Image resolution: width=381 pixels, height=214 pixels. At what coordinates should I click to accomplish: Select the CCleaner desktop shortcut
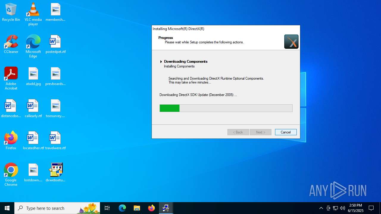pyautogui.click(x=11, y=45)
